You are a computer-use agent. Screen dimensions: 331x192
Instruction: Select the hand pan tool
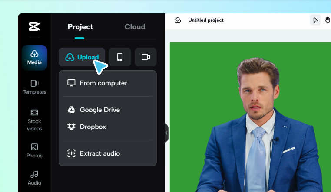point(328,20)
